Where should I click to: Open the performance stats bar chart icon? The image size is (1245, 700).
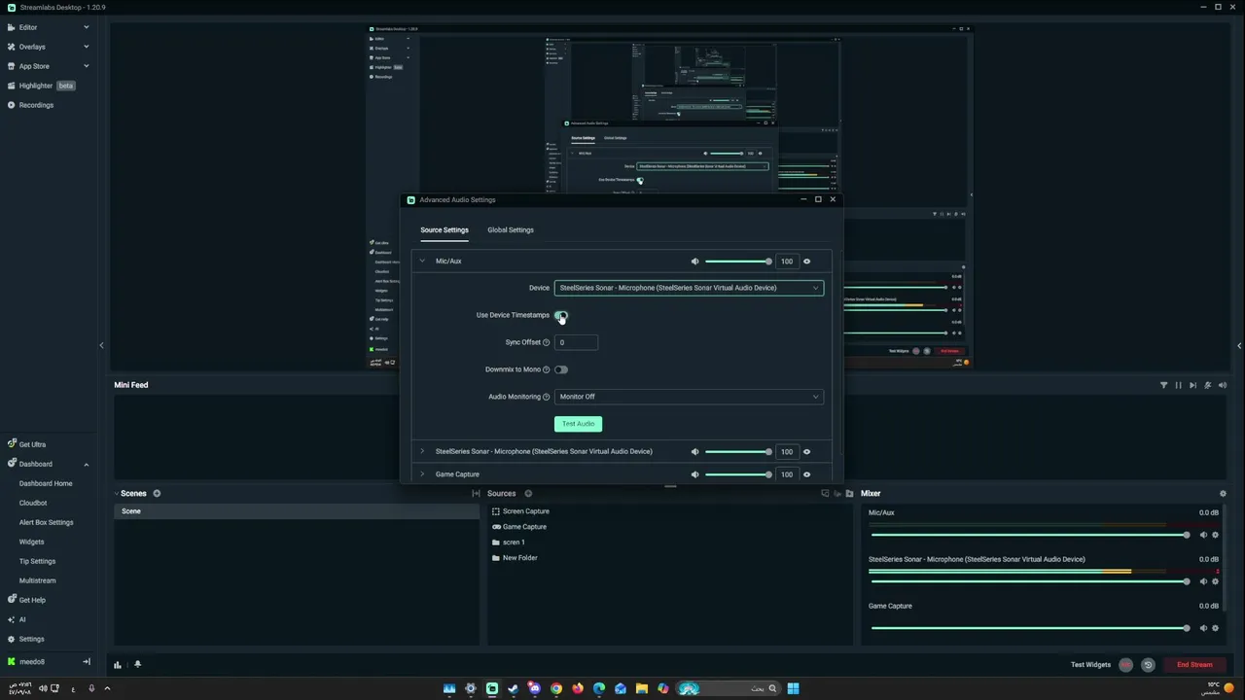(x=118, y=665)
